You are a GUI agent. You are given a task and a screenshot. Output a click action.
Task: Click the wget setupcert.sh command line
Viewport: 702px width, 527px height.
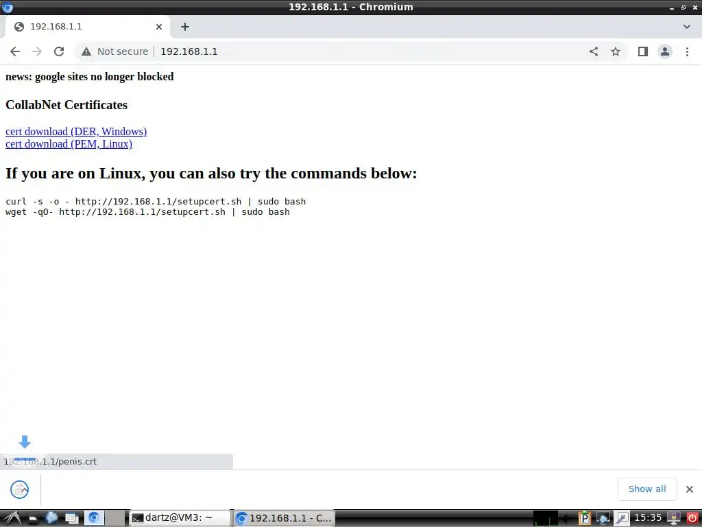tap(148, 211)
